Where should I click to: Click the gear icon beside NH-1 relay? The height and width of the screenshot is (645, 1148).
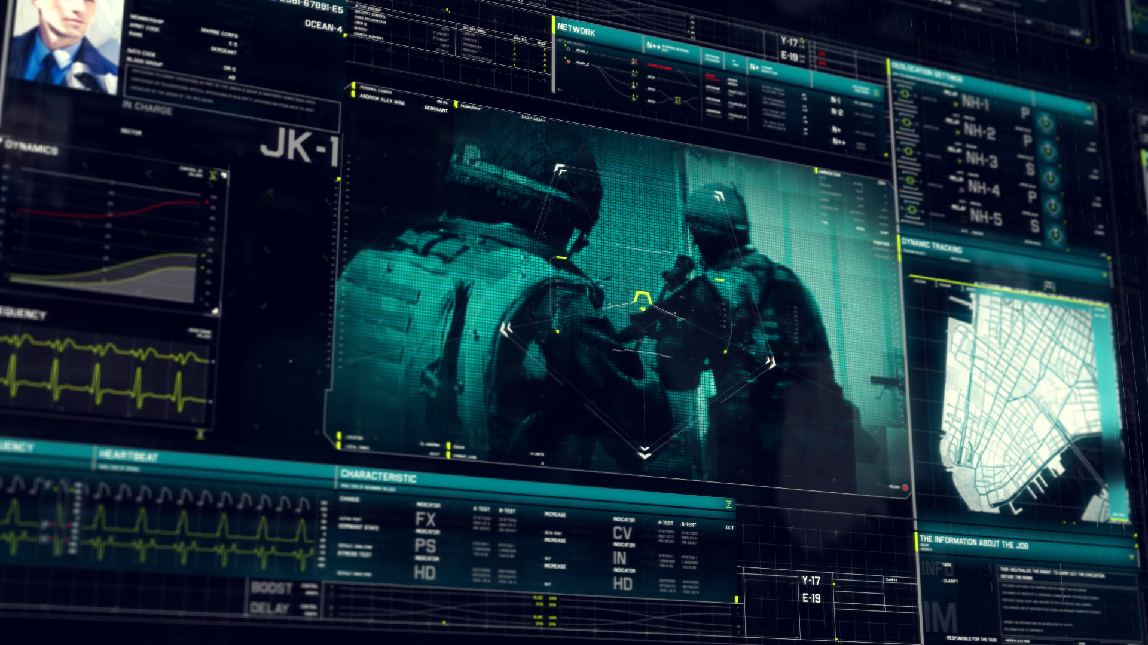point(905,94)
